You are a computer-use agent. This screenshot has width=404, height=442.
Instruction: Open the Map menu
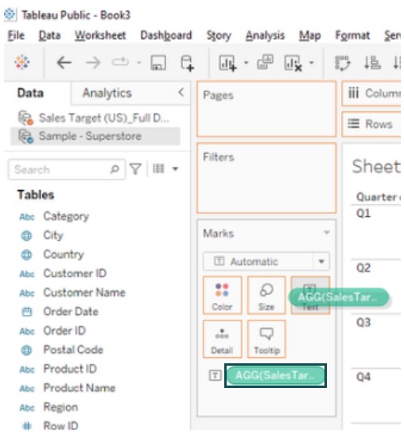pos(310,36)
